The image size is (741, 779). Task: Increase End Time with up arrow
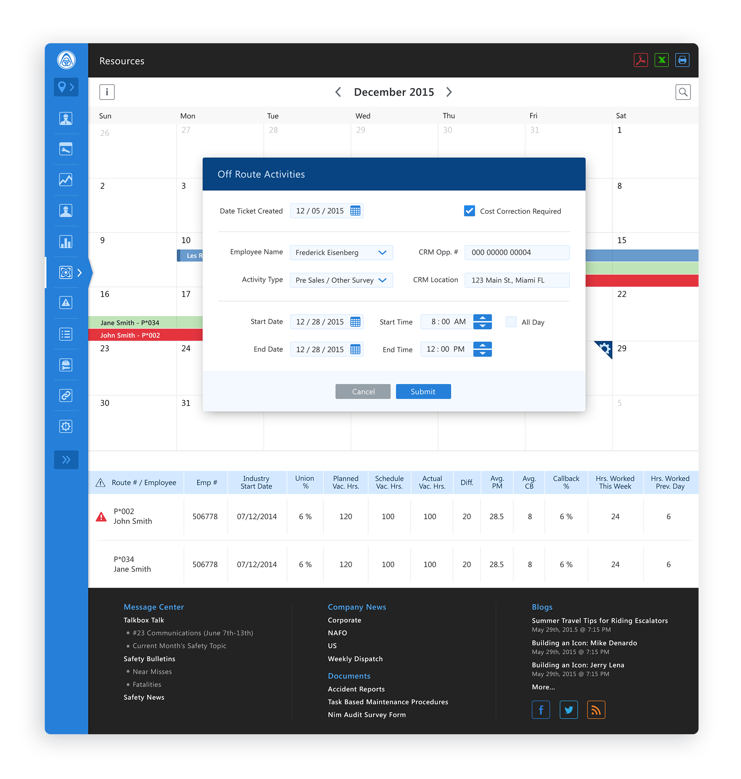(482, 345)
